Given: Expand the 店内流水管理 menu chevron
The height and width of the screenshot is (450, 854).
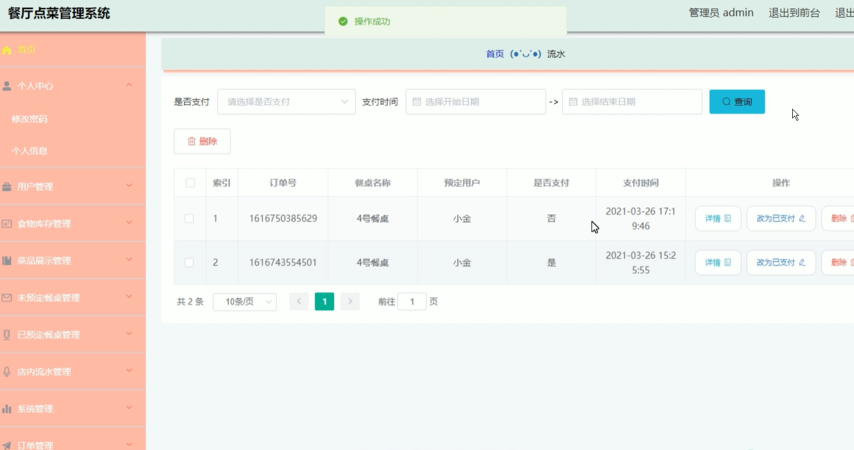Looking at the screenshot, I should [129, 371].
